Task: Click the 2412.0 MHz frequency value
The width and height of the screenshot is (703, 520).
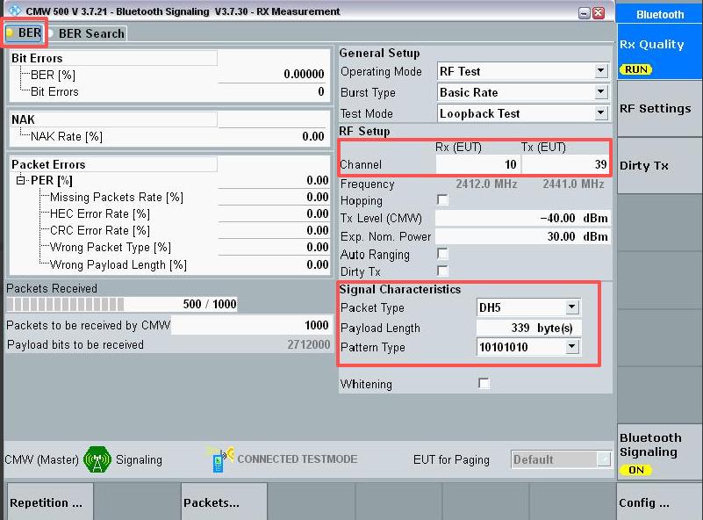Action: pyautogui.click(x=486, y=184)
